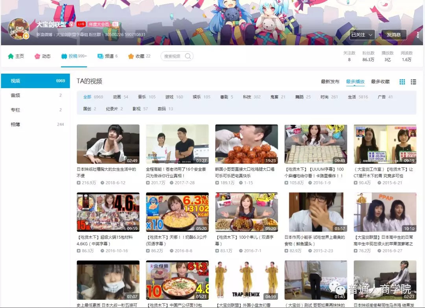Screen dimensions: 425x308
Task: Click the 大宝剑联盟 profile avatar
Action: [19, 29]
